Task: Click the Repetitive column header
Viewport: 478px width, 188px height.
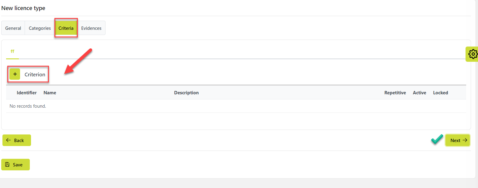Action: pos(395,93)
